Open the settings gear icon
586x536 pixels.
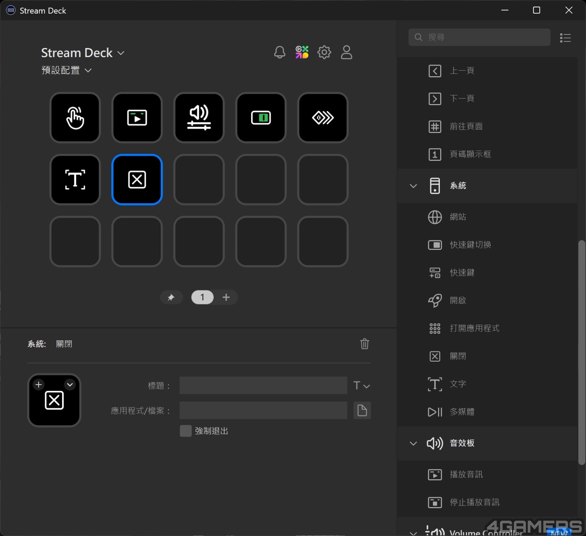click(324, 52)
